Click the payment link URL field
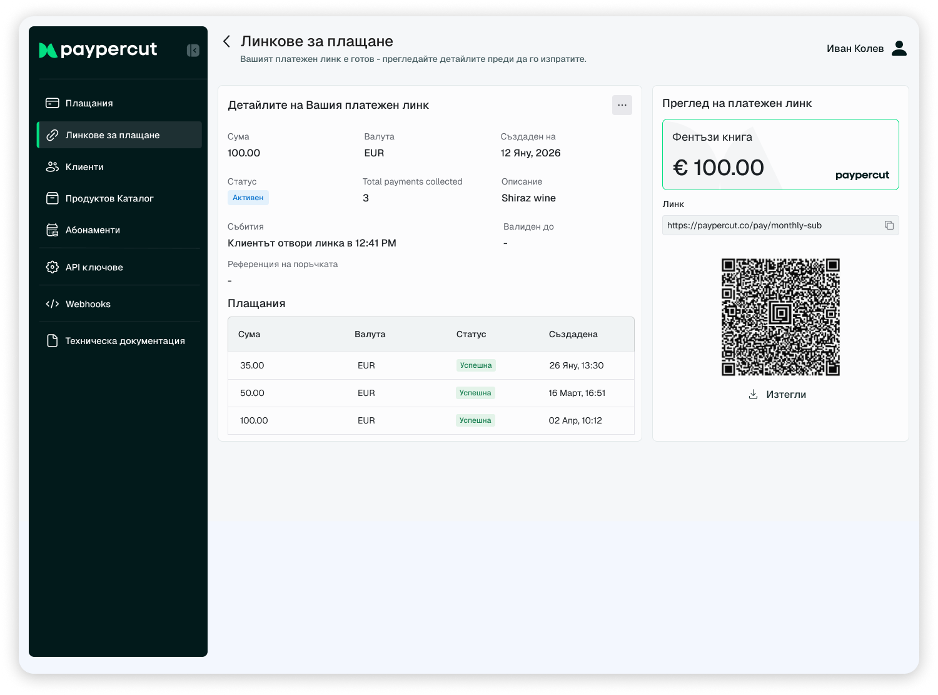938x695 pixels. point(780,225)
